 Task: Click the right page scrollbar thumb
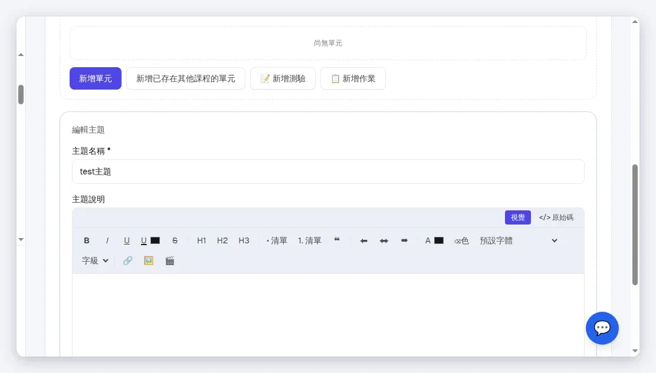[x=635, y=225]
